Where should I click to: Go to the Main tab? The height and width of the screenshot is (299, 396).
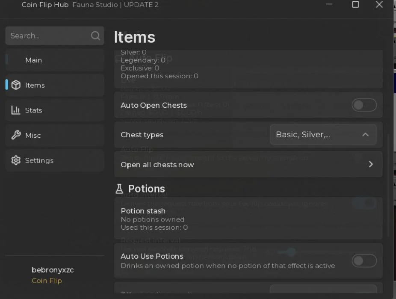tap(55, 60)
